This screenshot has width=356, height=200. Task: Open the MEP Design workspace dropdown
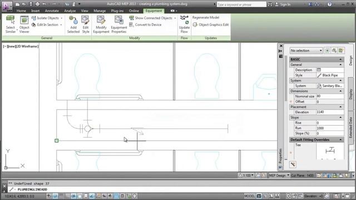[279, 176]
